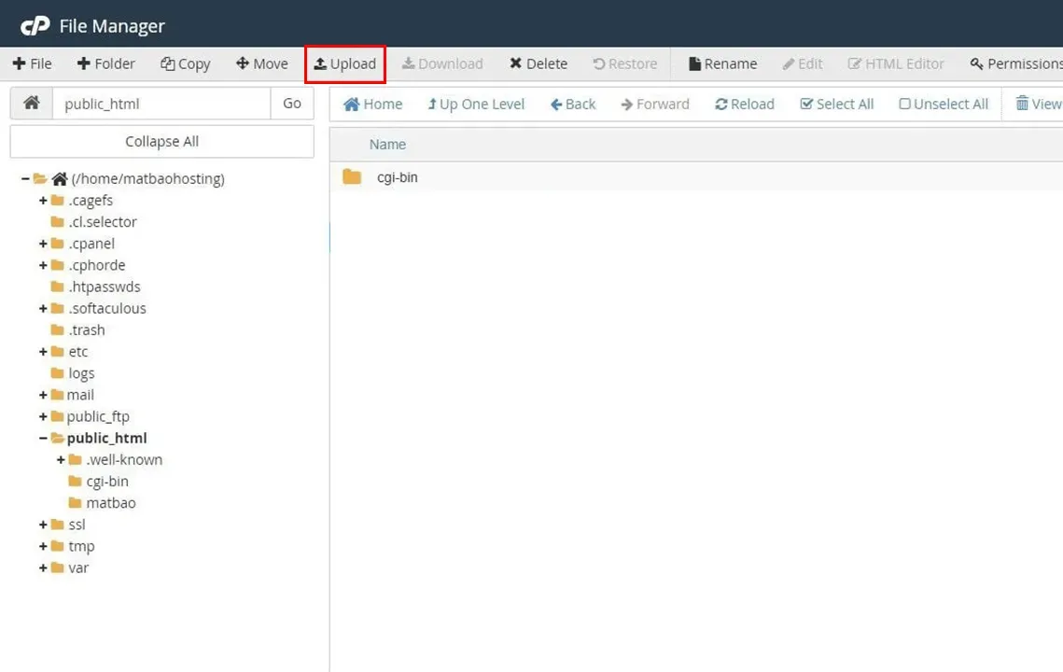
Task: Select the cgi-bin folder in file list
Action: point(398,177)
